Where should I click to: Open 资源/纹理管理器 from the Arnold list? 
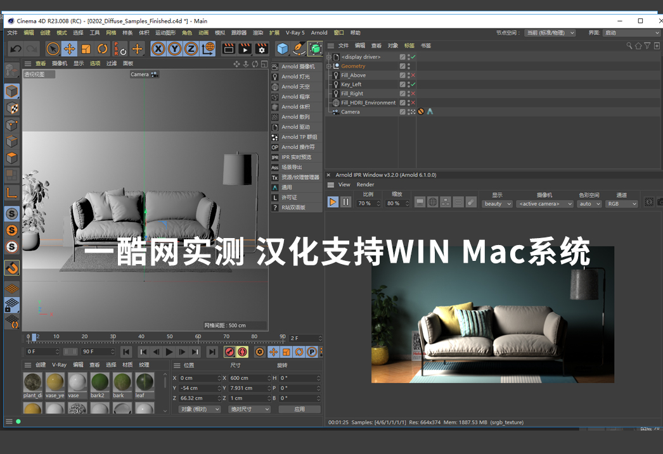pyautogui.click(x=295, y=177)
